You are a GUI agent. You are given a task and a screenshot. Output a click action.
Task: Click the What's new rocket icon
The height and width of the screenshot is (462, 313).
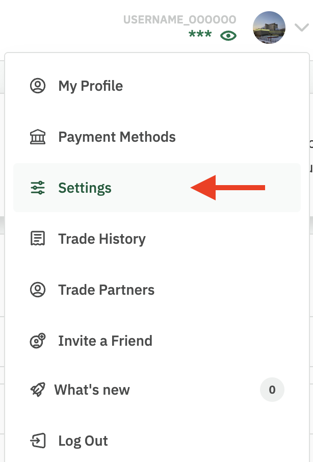point(38,390)
